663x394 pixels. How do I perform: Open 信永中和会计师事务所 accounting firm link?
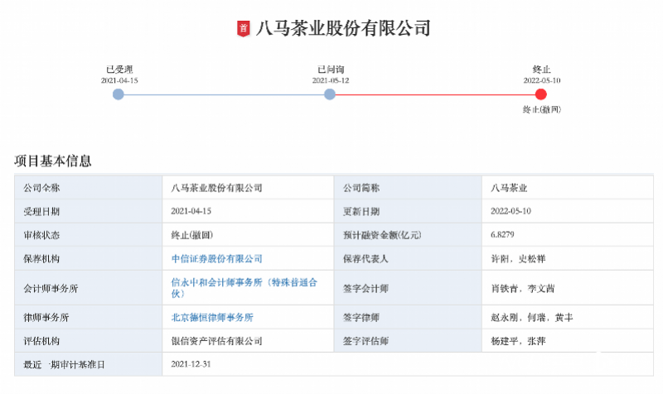click(244, 287)
